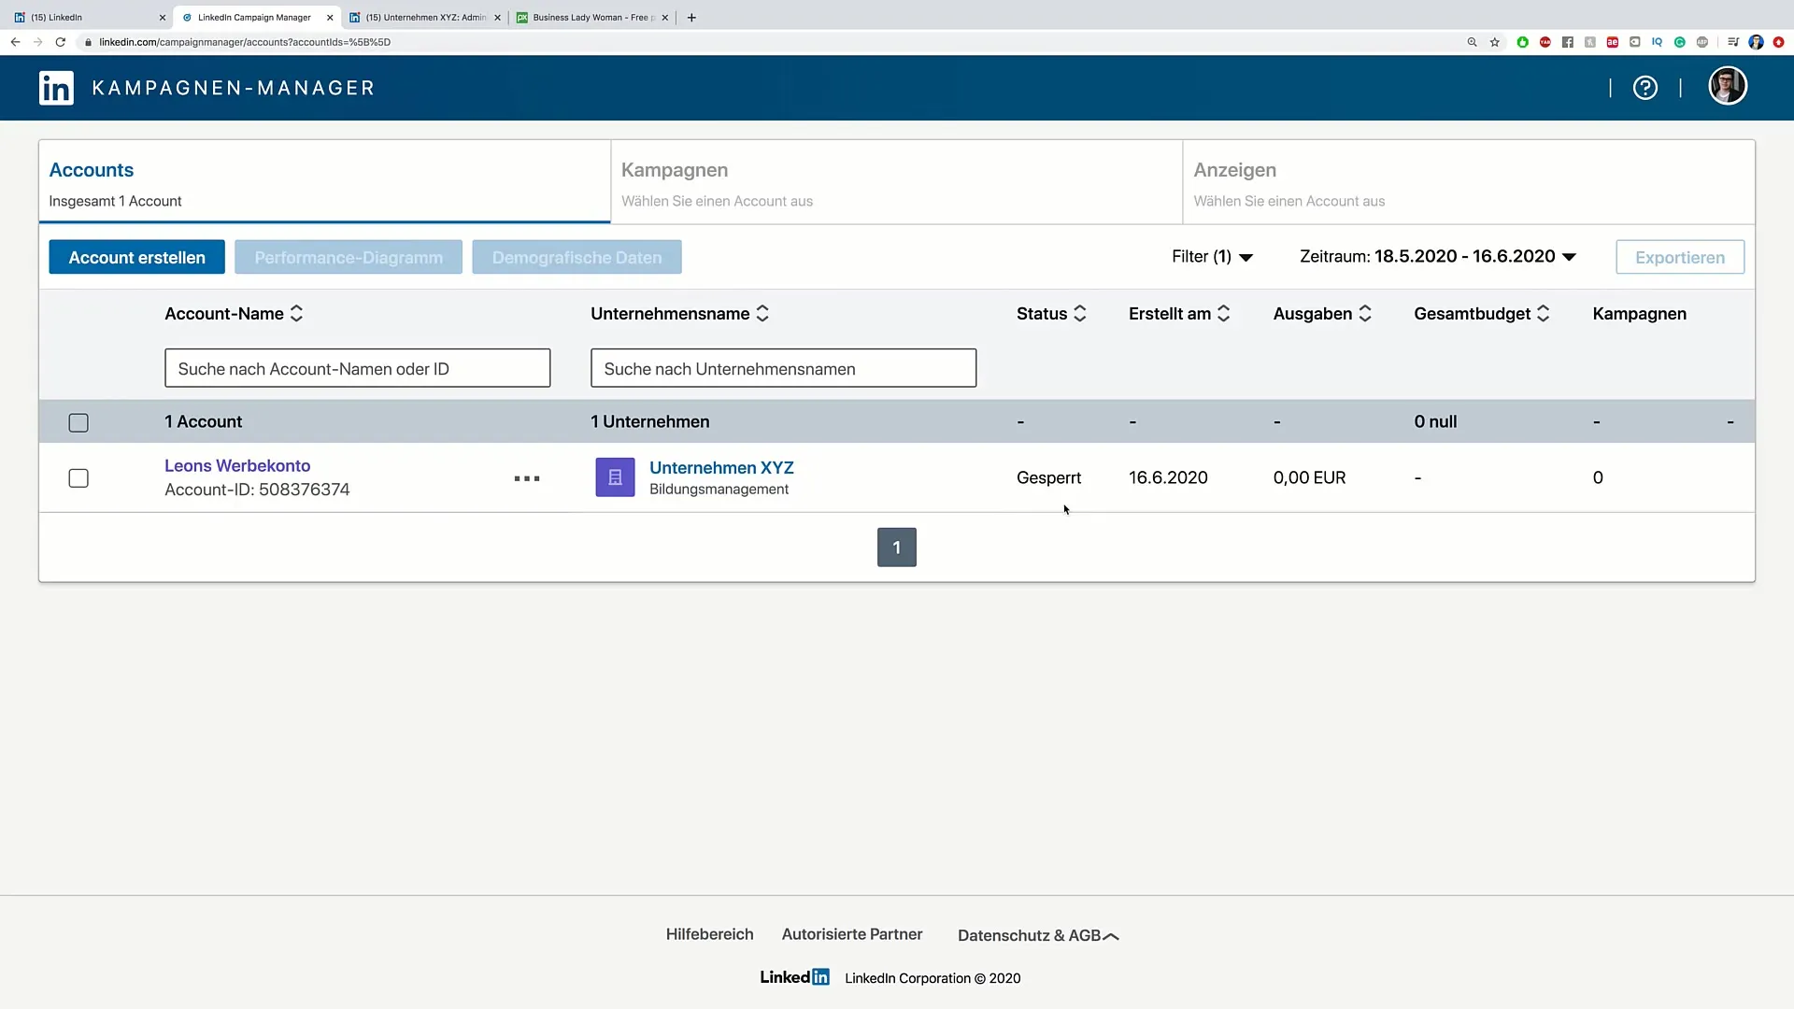The width and height of the screenshot is (1794, 1009).
Task: Open the Zeitraum date range dropdown
Action: 1438,257
